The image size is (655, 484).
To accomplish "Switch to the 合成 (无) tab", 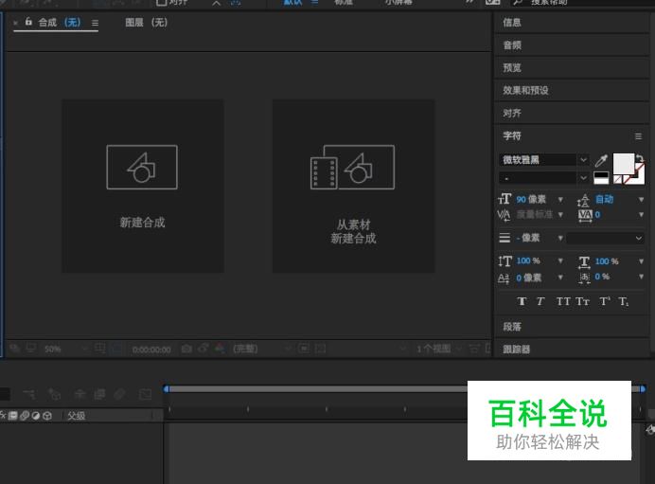I will 60,22.
